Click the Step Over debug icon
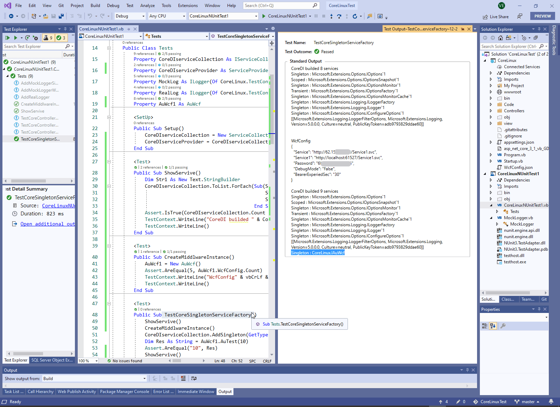Screen dimensions: 560x407 click(x=339, y=16)
